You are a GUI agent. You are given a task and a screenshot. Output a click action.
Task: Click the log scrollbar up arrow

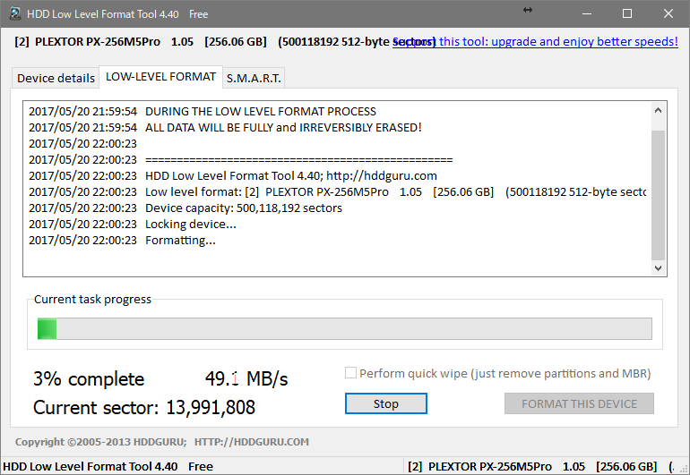[x=659, y=111]
